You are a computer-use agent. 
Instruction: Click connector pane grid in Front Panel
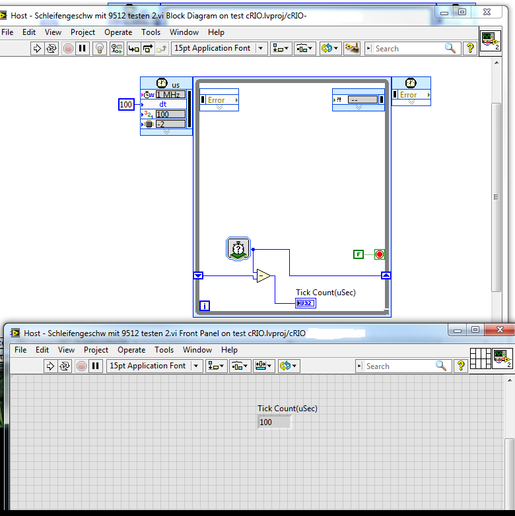pyautogui.click(x=481, y=358)
